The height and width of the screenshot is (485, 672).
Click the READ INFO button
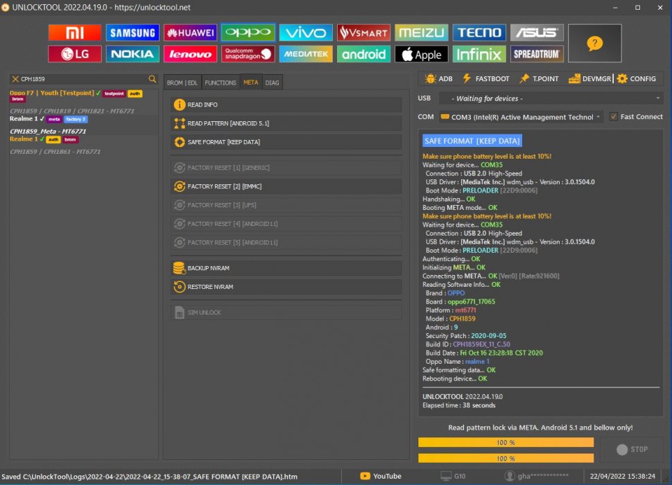[286, 105]
